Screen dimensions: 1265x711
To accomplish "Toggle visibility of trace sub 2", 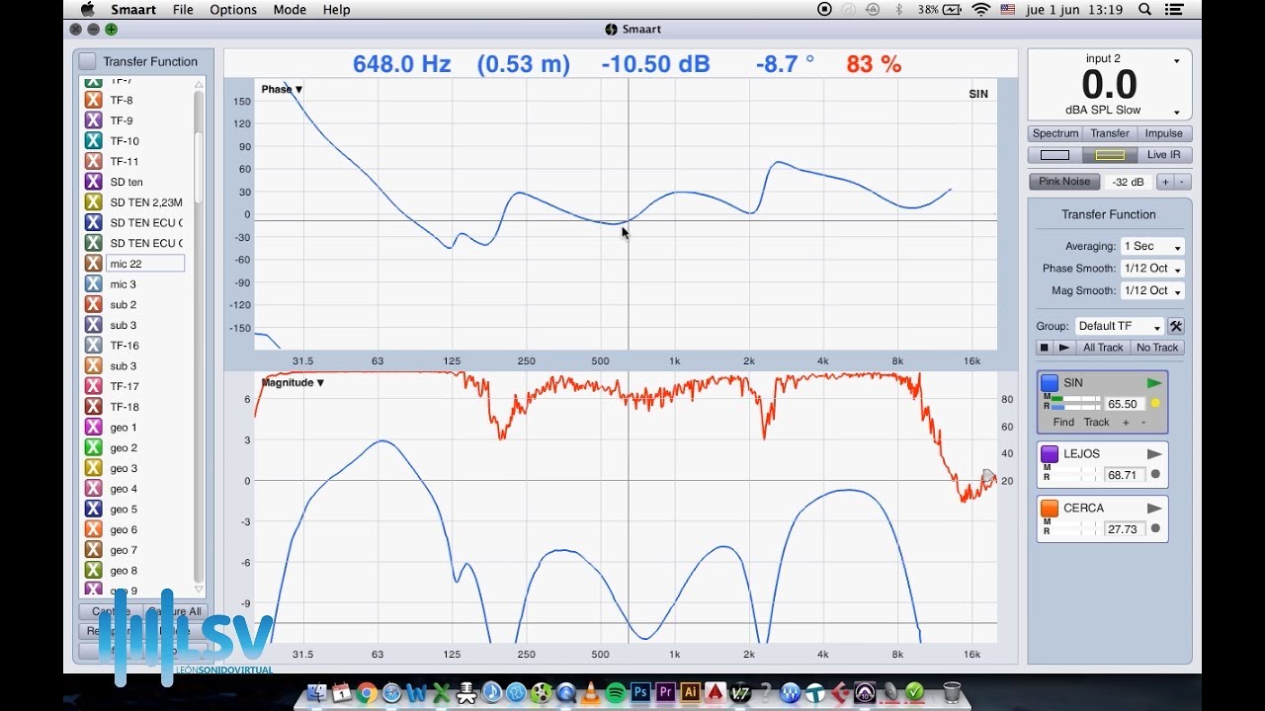I will (x=93, y=305).
